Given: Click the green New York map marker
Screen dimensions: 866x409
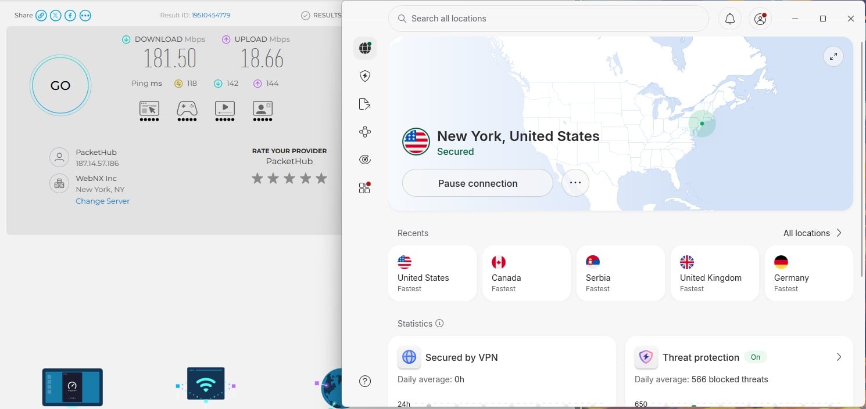Looking at the screenshot, I should (x=702, y=124).
